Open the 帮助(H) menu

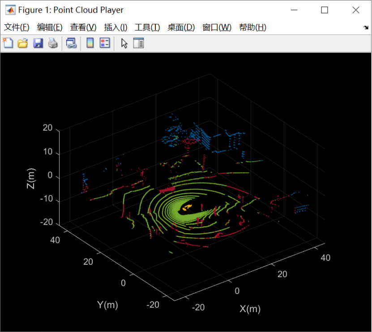pyautogui.click(x=252, y=27)
